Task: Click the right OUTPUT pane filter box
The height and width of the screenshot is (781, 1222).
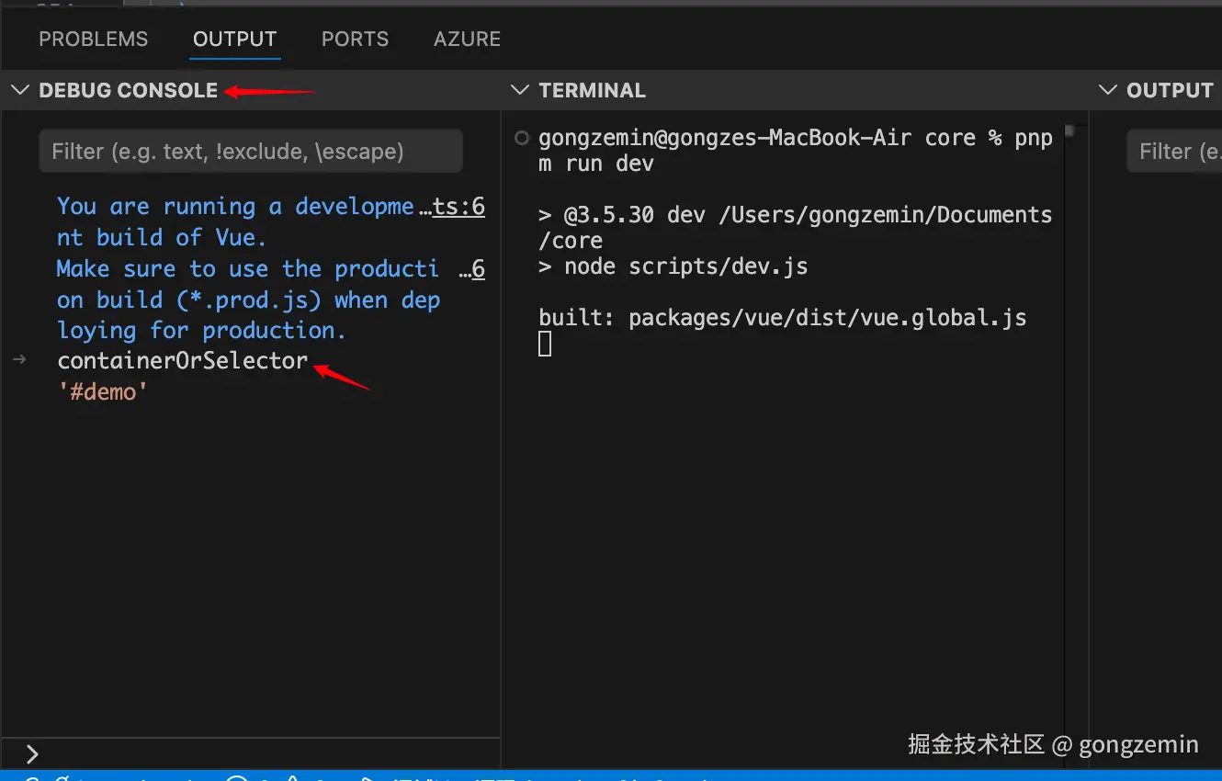Action: coord(1174,151)
